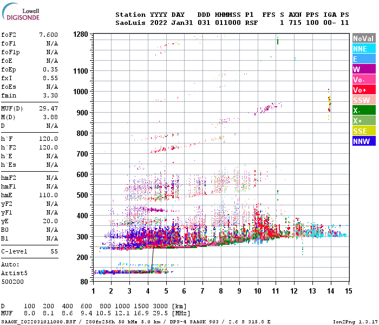Click the foF1p label
The image size is (379, 325).
(x=10, y=52)
